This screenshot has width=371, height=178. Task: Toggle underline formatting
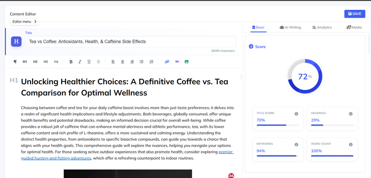(x=89, y=62)
